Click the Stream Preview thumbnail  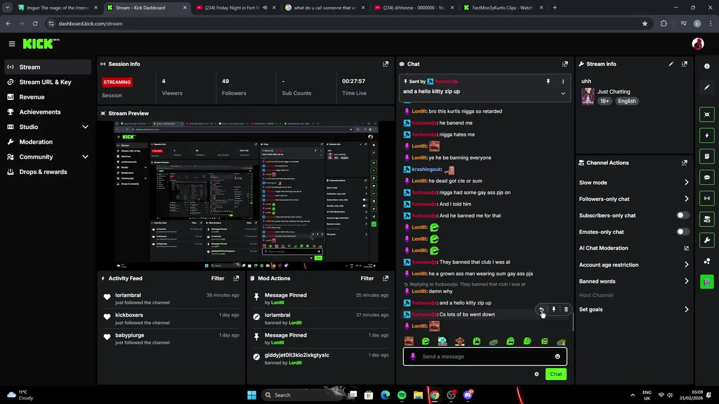(246, 195)
